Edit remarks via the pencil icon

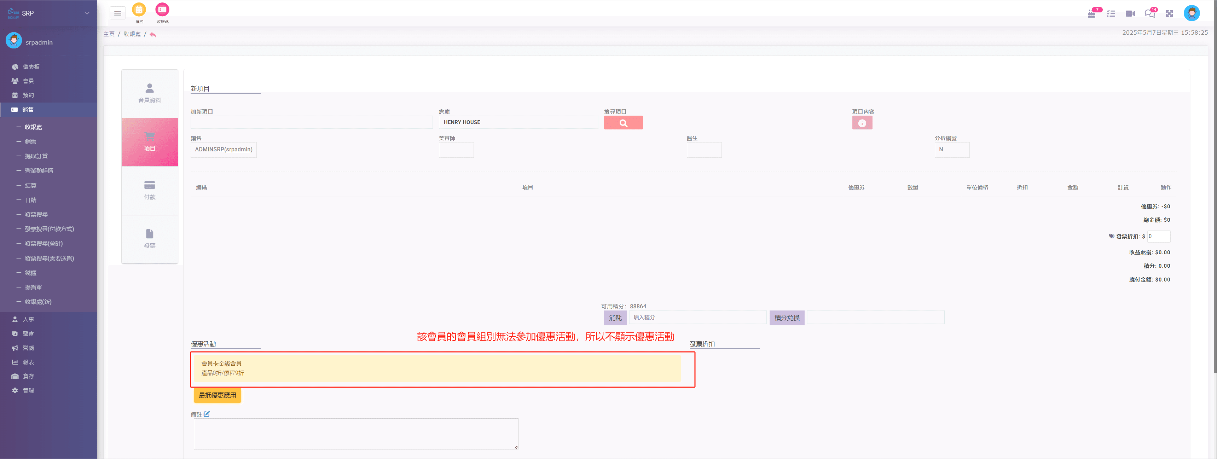point(207,414)
